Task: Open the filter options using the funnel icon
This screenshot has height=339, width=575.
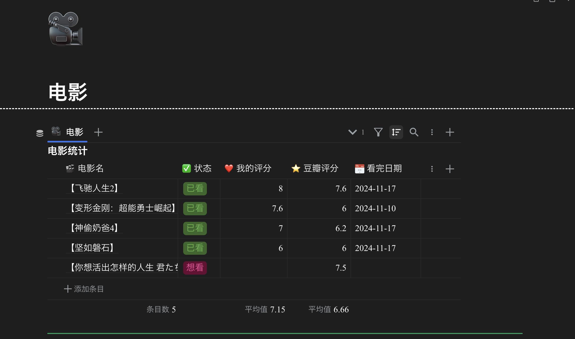Action: 378,132
